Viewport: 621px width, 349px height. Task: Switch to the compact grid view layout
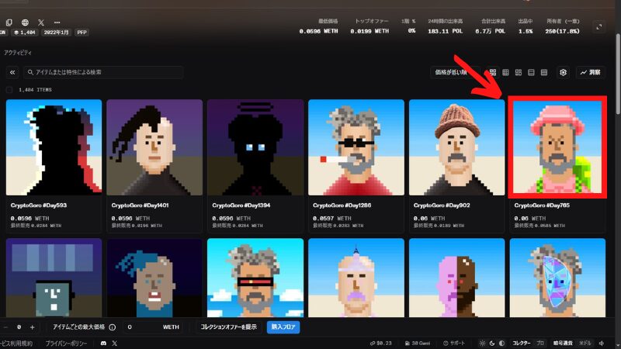[506, 72]
